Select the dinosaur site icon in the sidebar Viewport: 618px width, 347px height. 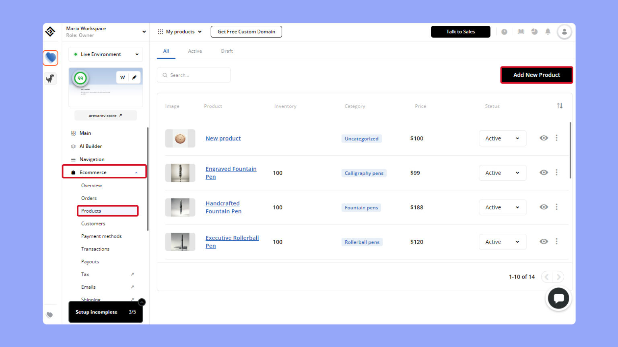50,78
